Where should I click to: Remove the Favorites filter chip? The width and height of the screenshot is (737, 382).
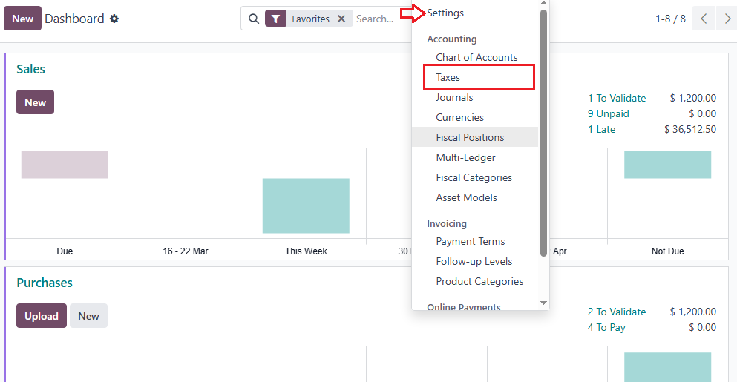[x=341, y=19]
